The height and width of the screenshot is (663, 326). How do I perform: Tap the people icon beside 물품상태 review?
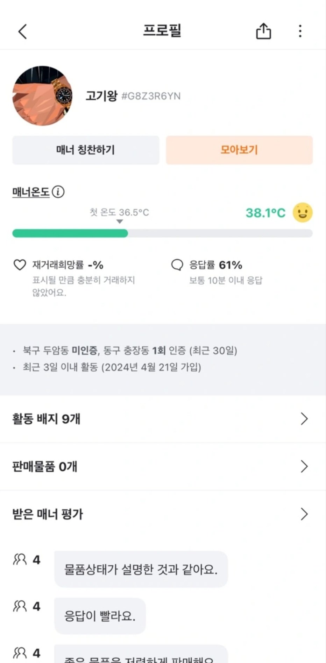pyautogui.click(x=20, y=560)
